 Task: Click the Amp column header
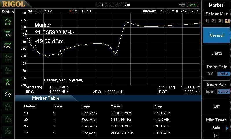pyautogui.click(x=158, y=106)
